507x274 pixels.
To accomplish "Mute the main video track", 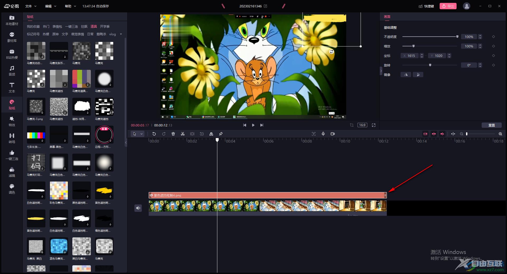I will pos(138,208).
